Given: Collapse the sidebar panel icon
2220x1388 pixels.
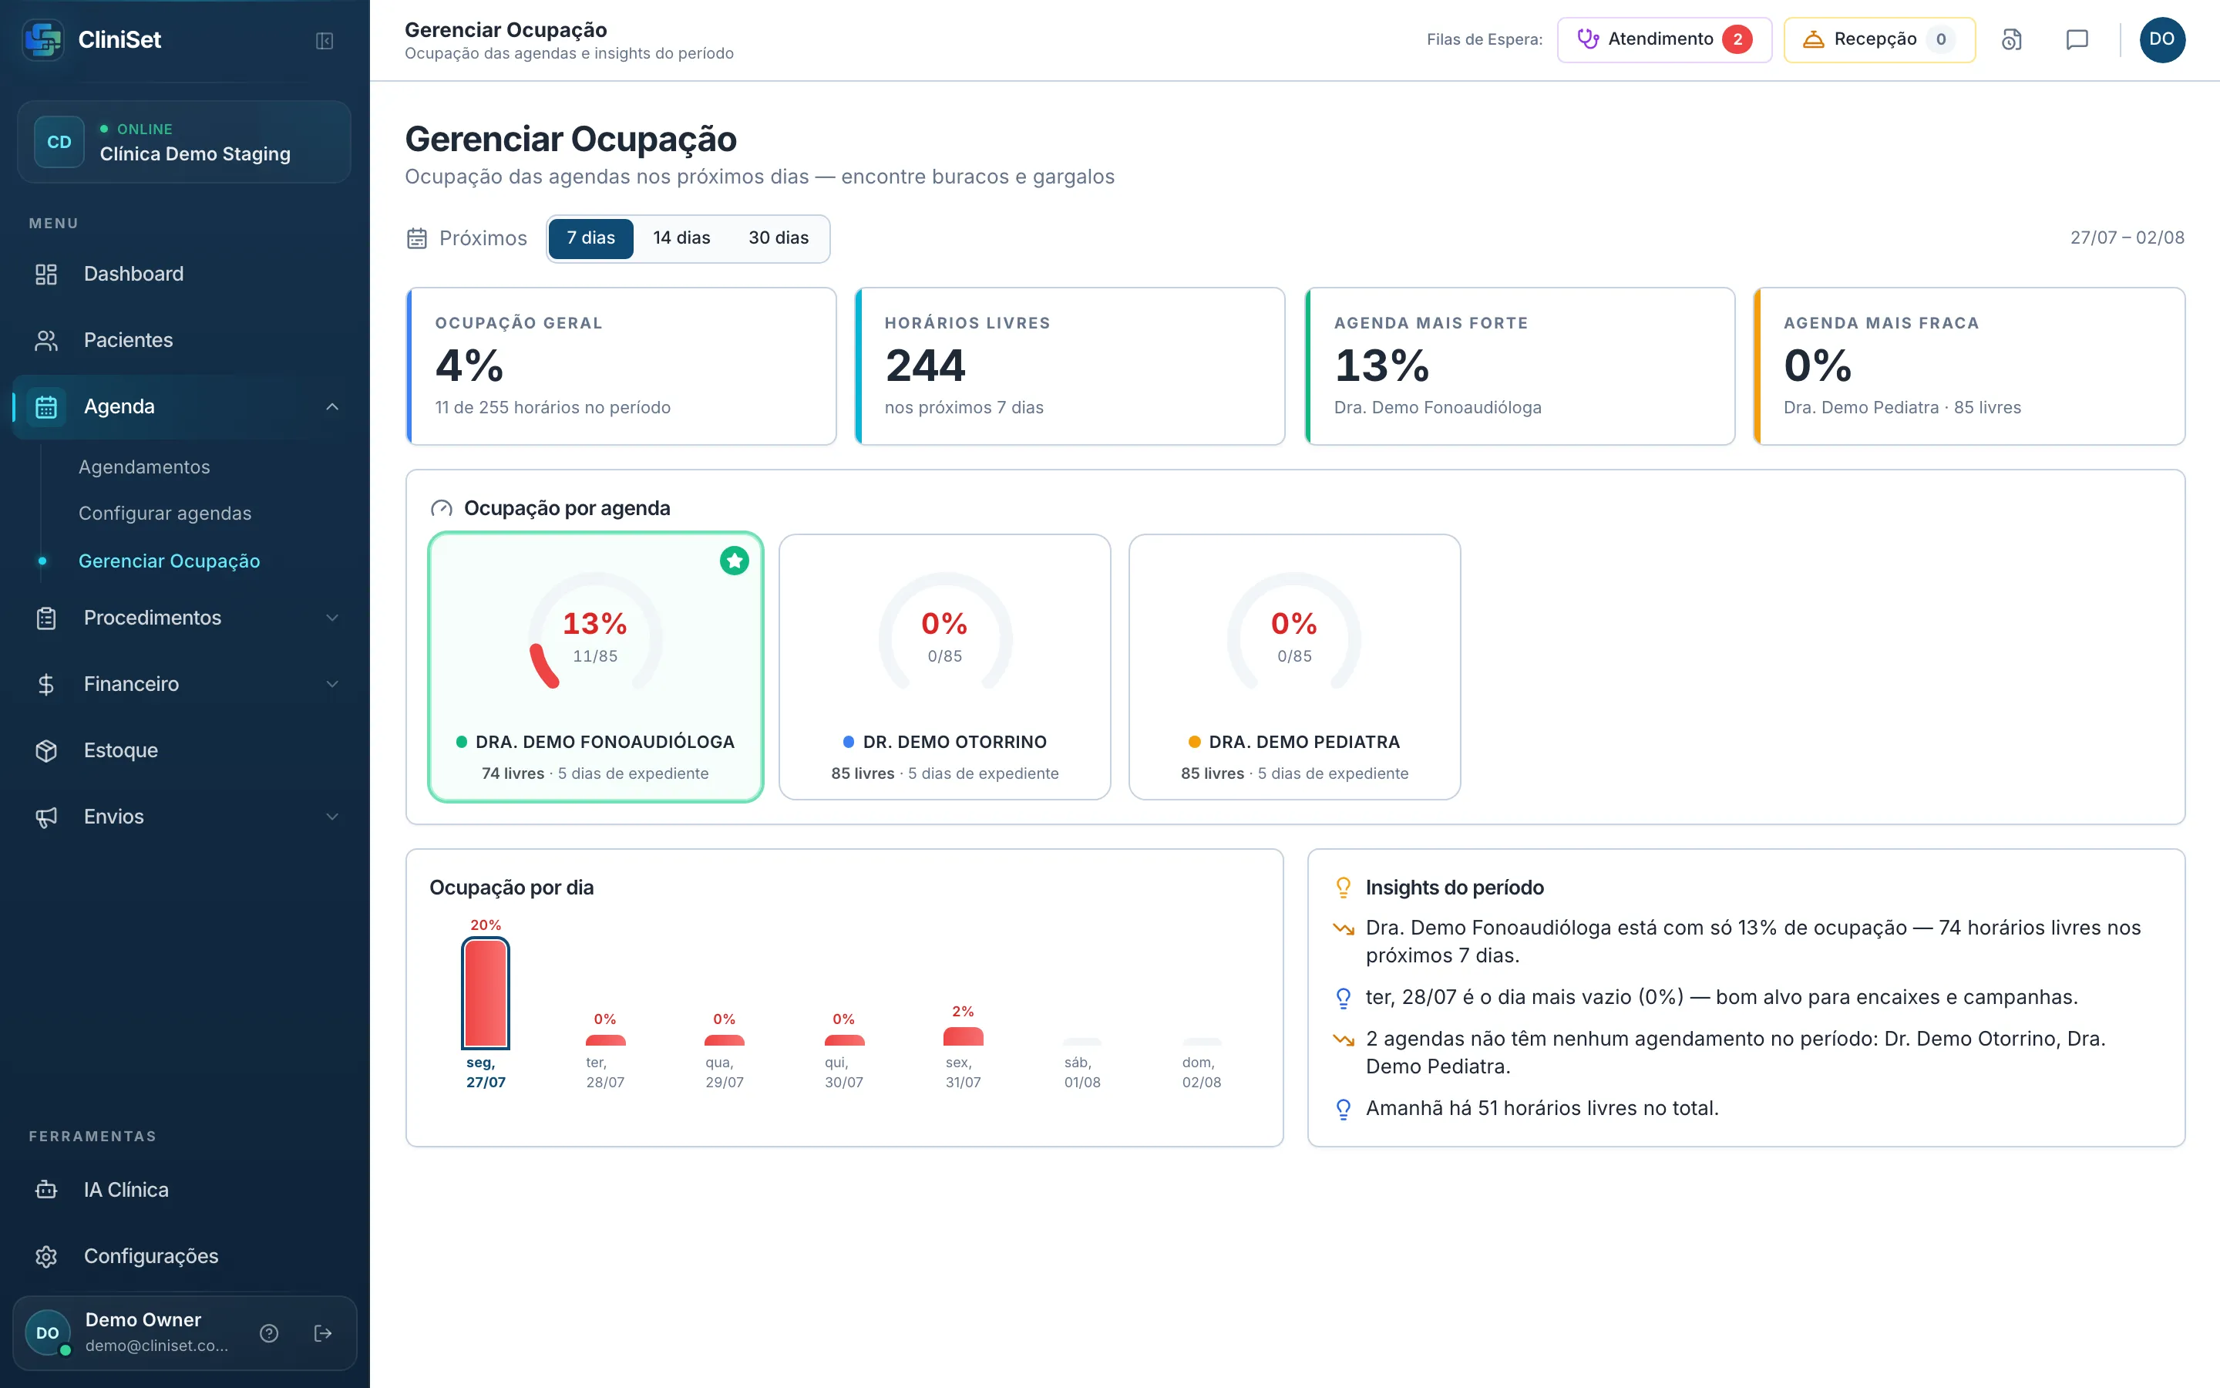Looking at the screenshot, I should (x=324, y=40).
